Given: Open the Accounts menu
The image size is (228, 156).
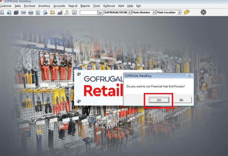Looking at the screenshot, I should 59,6.
